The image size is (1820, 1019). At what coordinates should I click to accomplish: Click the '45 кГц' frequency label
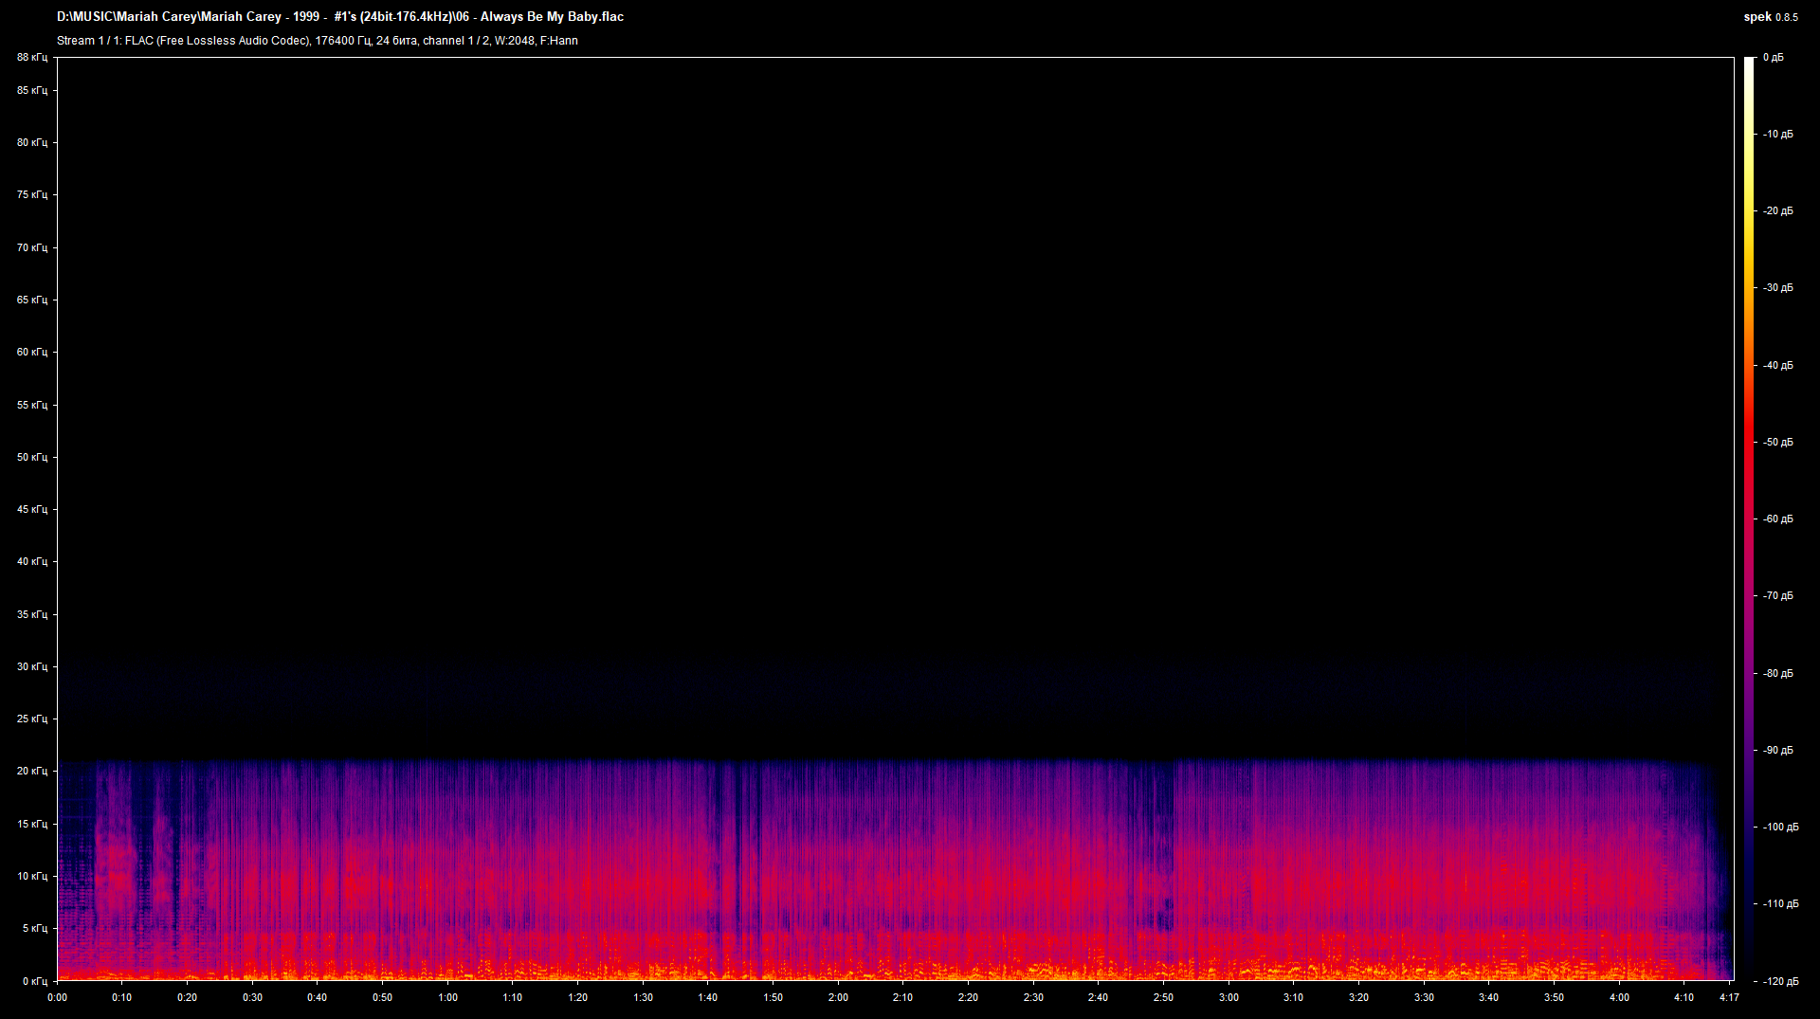coord(31,510)
